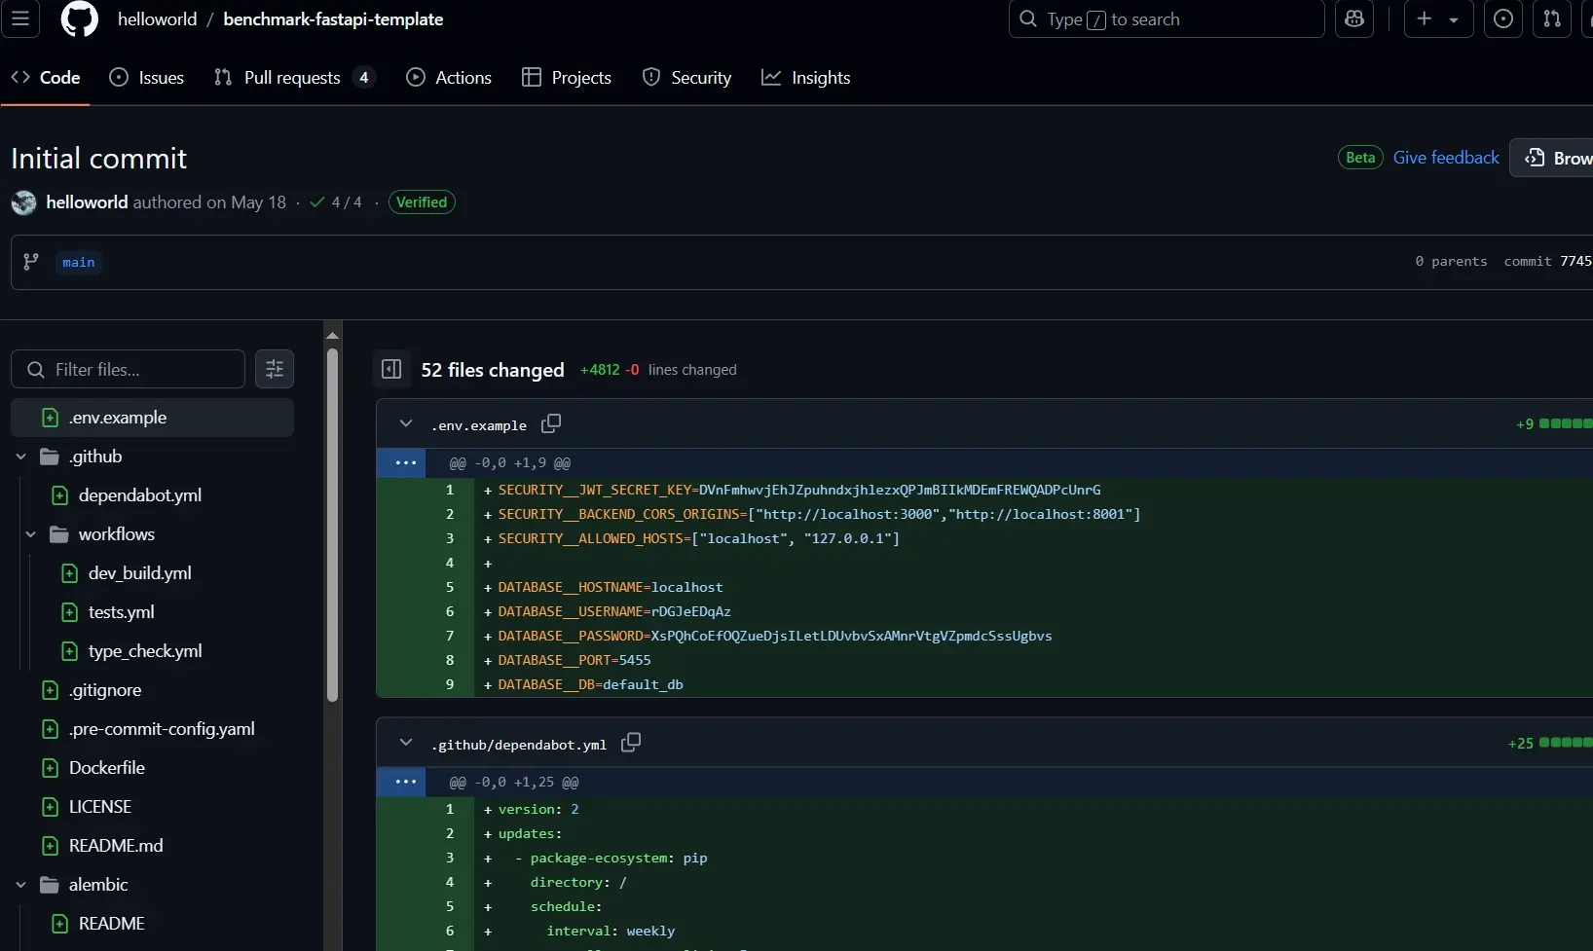Image resolution: width=1593 pixels, height=951 pixels.
Task: Click the main branch label
Action: click(x=79, y=263)
